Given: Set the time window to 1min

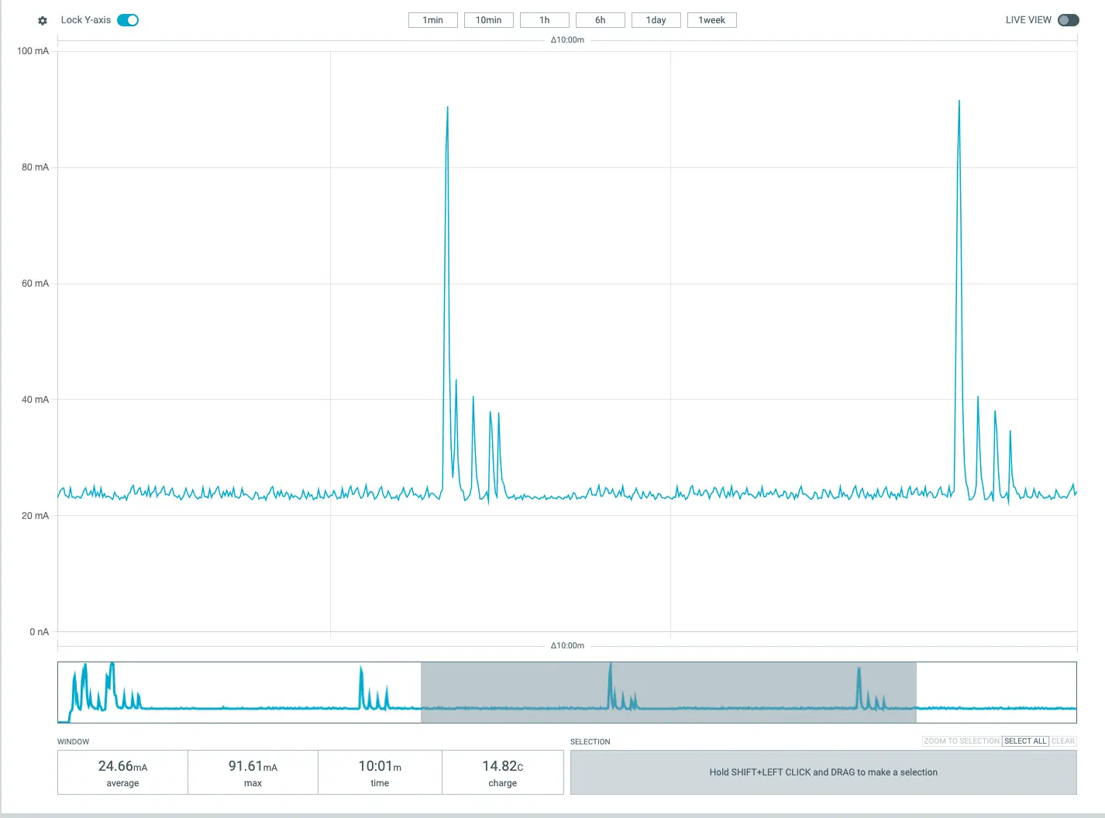Looking at the screenshot, I should 432,20.
